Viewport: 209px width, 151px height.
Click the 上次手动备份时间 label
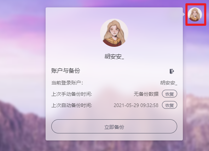pos(71,94)
